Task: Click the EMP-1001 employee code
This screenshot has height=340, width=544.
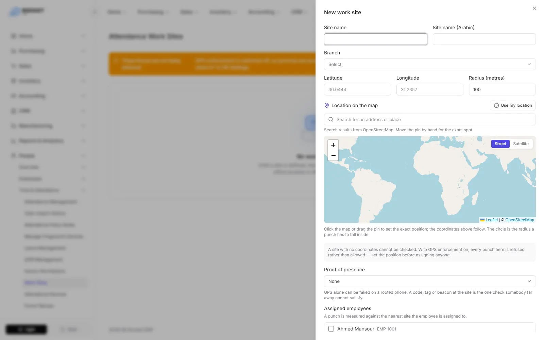Action: [x=387, y=329]
